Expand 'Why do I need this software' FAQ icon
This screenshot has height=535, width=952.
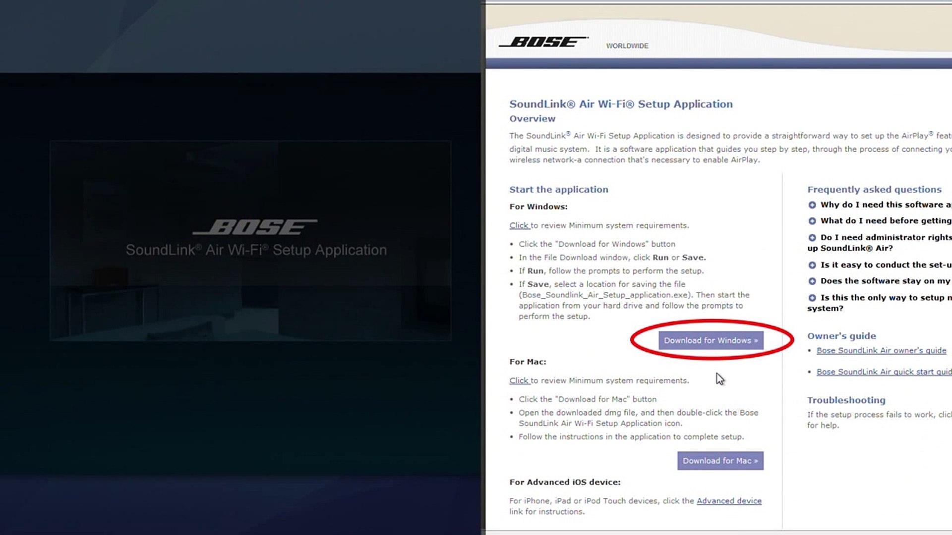tap(812, 205)
